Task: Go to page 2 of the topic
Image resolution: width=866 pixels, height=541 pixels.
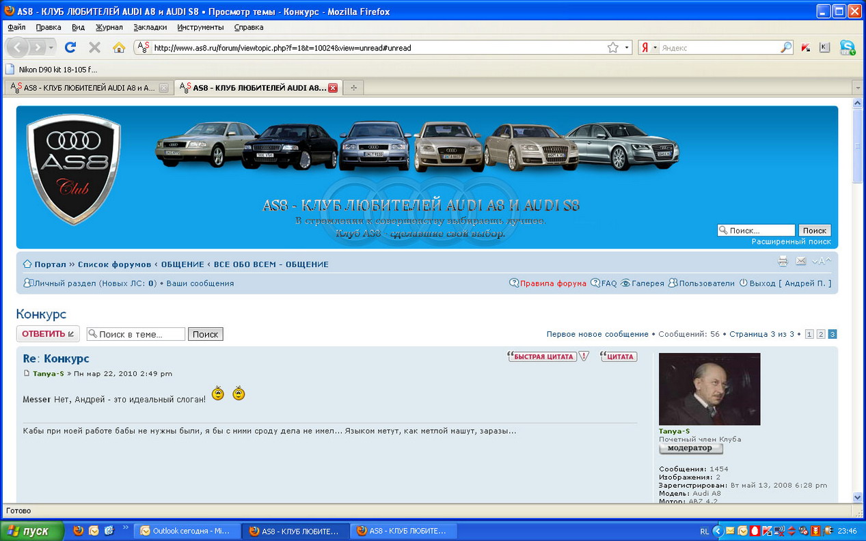Action: point(821,334)
